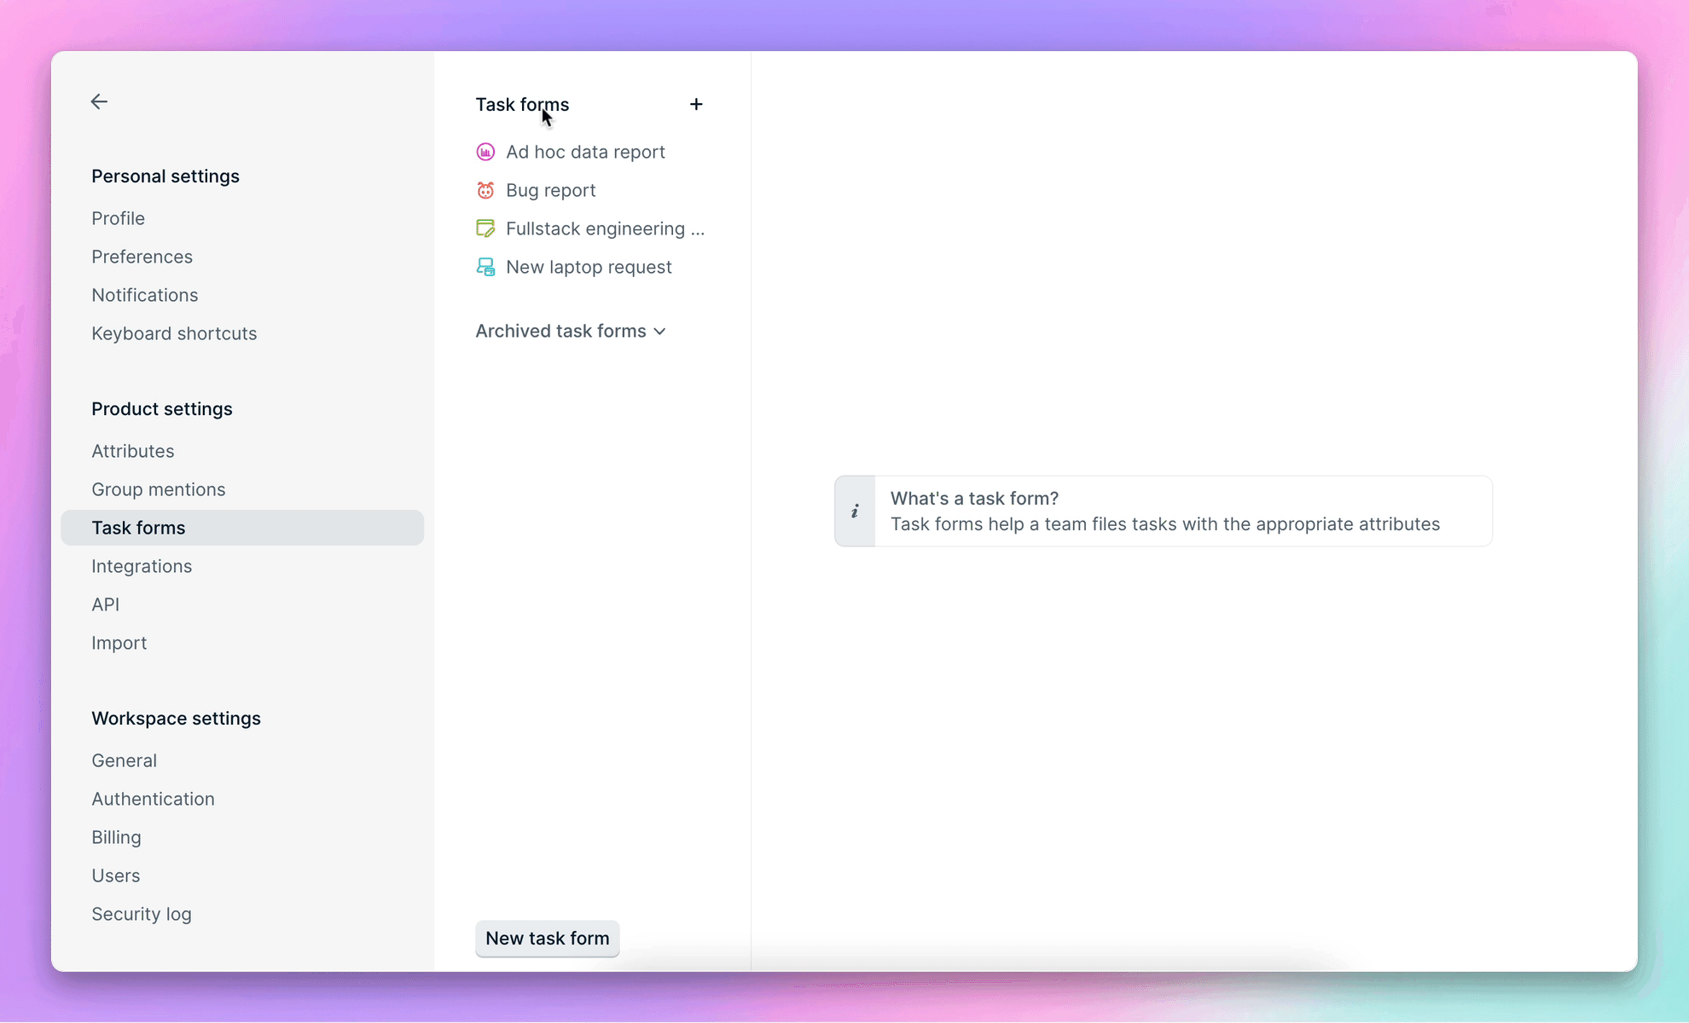Click the info icon in task form hint
1689x1023 pixels.
(x=855, y=511)
